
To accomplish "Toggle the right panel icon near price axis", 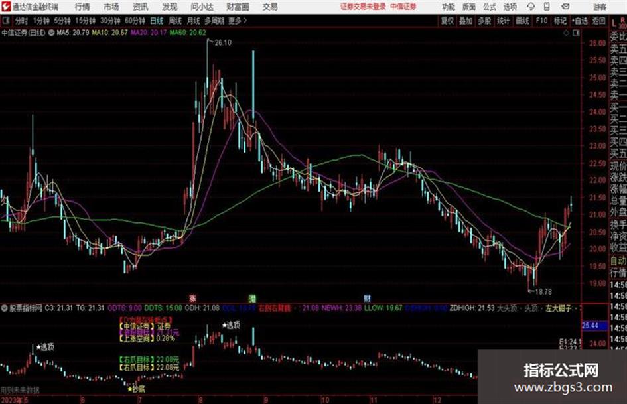I will click(x=576, y=33).
